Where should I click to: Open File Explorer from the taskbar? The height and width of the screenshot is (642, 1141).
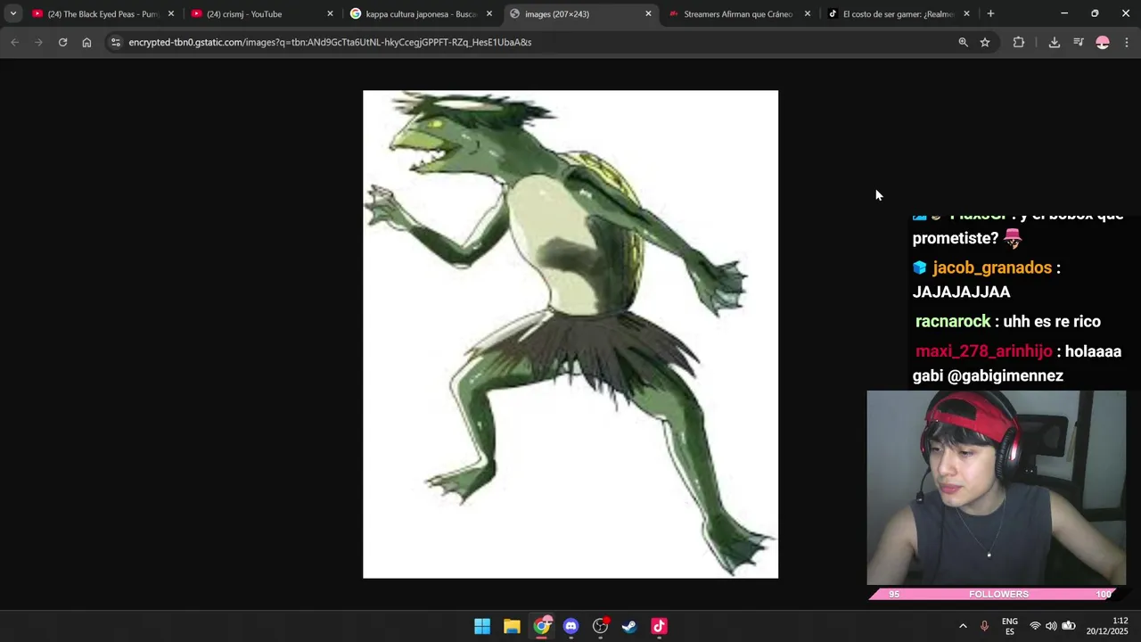coord(512,626)
